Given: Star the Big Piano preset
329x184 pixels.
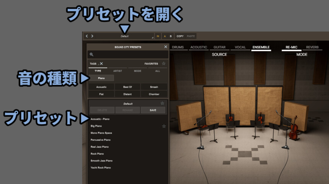Looking at the screenshot, I should (164, 126).
